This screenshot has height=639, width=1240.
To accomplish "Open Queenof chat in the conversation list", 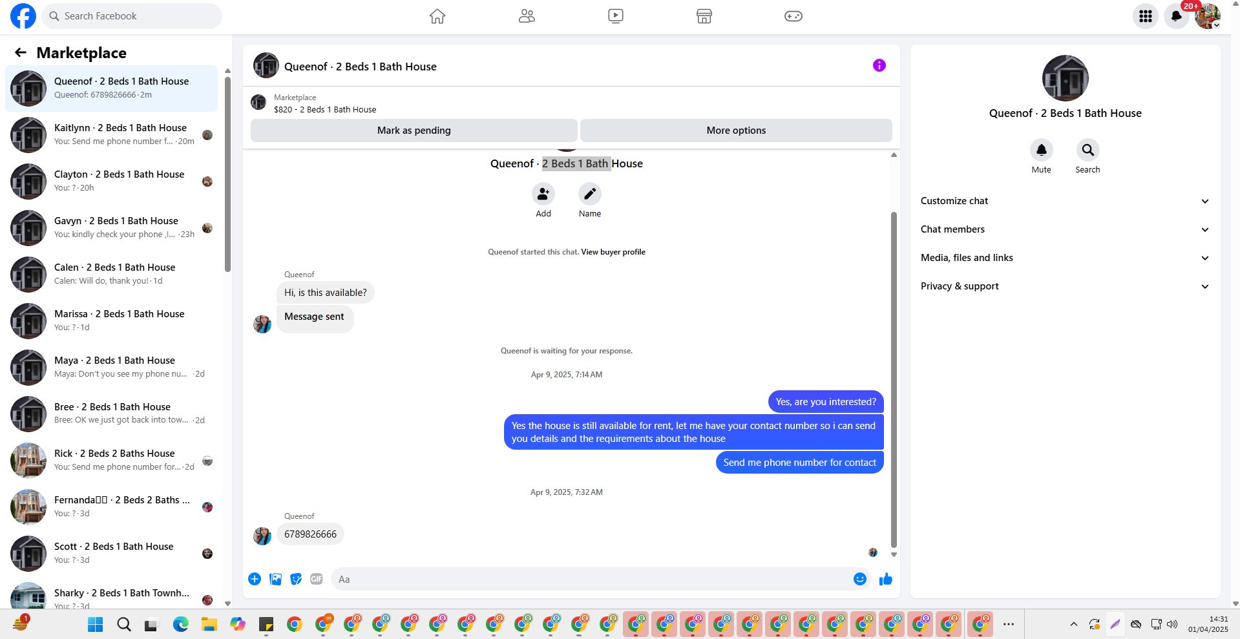I will (x=111, y=89).
